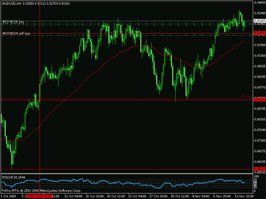266x199 pixels.
Task: Click the 0.91900 price axis label
Action: 260,45
